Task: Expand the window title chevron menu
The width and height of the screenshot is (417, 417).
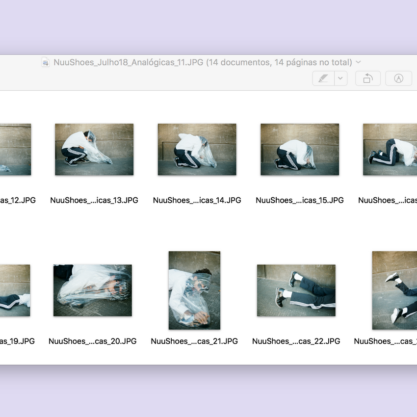Action: coord(358,62)
